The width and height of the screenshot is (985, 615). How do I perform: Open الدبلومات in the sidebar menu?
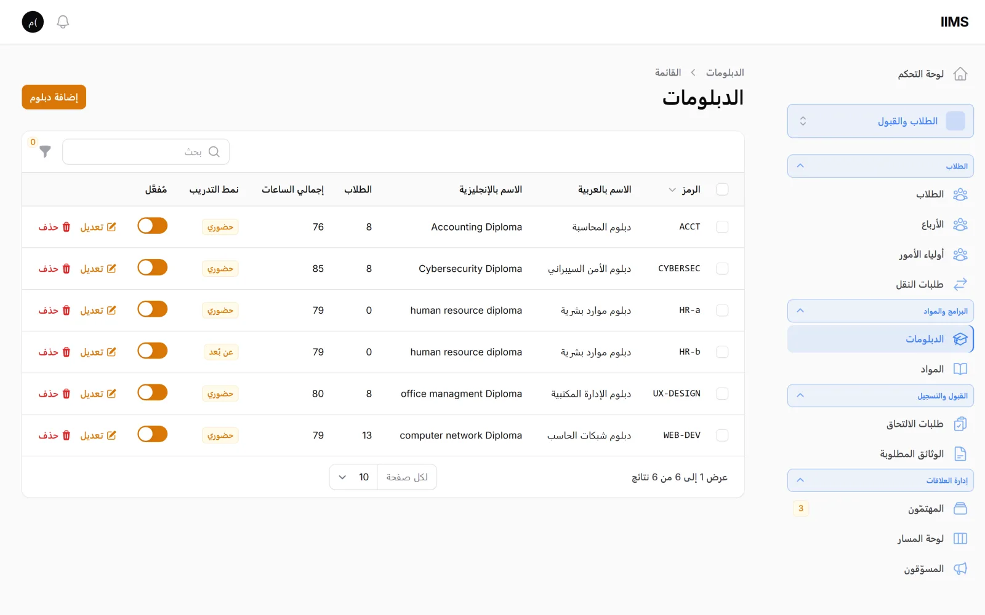tap(880, 339)
